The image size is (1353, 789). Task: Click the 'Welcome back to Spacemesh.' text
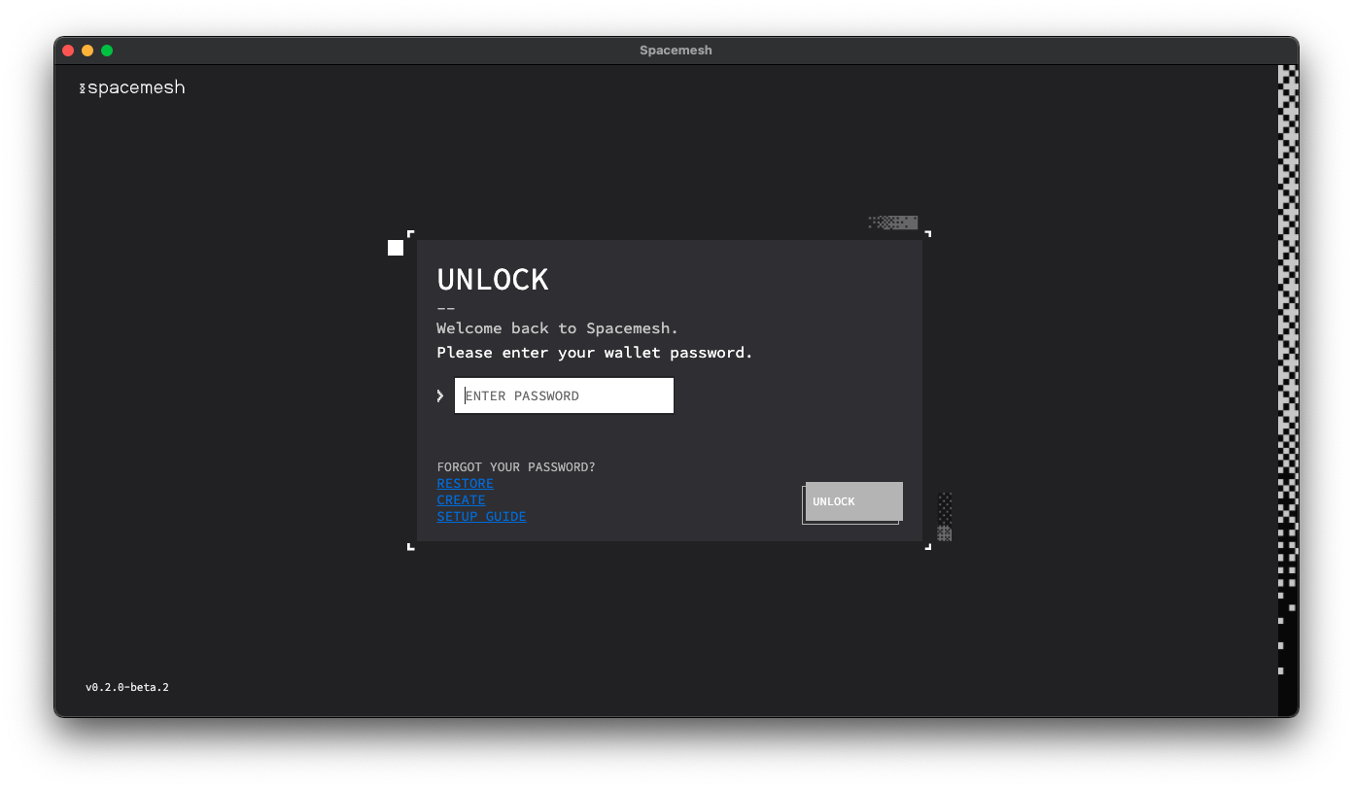click(558, 328)
